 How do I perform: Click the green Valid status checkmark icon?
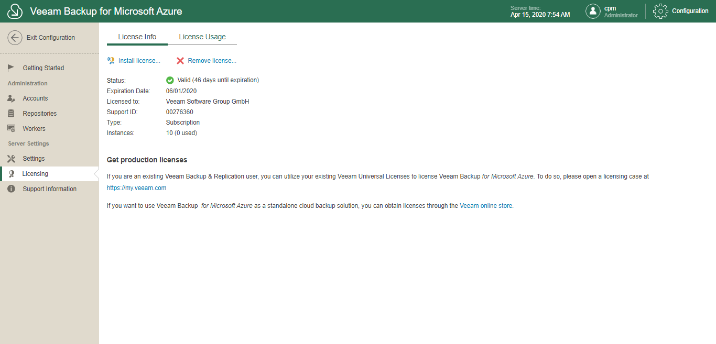click(x=170, y=80)
